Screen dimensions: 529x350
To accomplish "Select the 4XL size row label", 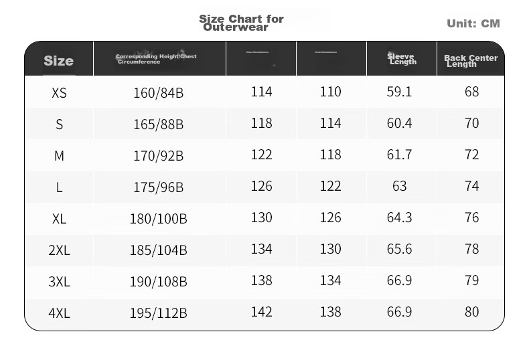I will 59,313.
